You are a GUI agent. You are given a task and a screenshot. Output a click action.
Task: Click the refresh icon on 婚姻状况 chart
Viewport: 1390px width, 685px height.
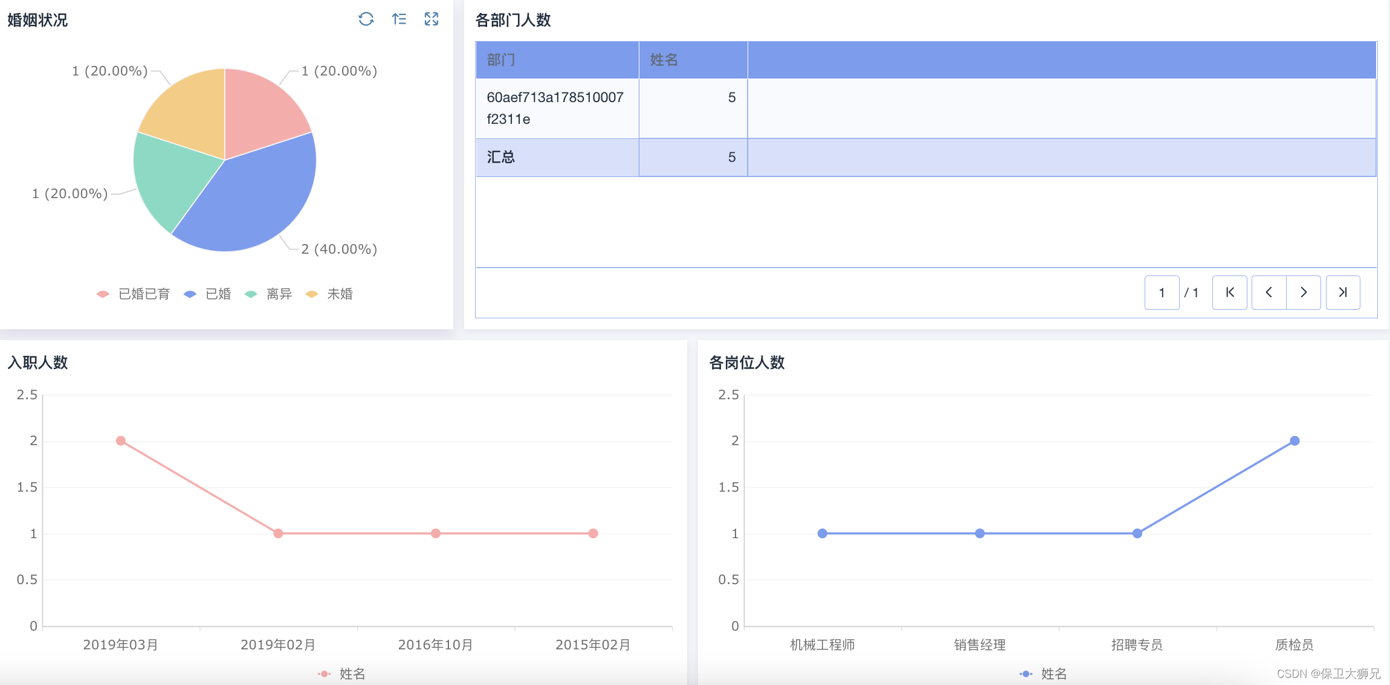[x=366, y=19]
